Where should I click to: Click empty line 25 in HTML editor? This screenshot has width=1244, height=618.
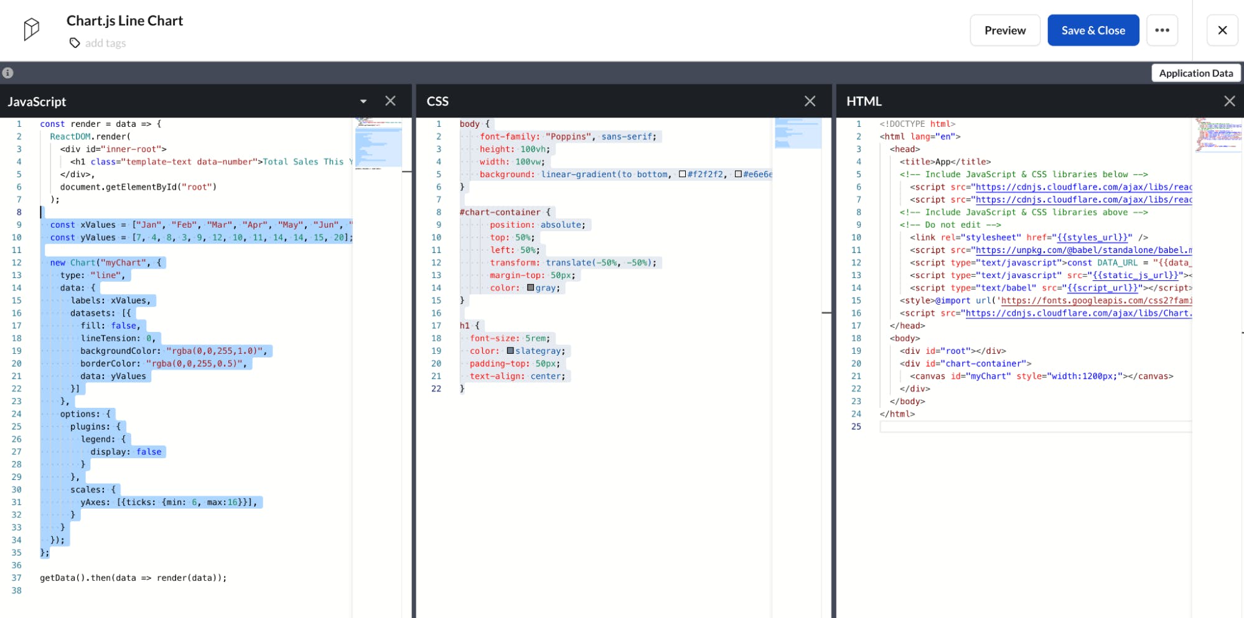click(1036, 427)
